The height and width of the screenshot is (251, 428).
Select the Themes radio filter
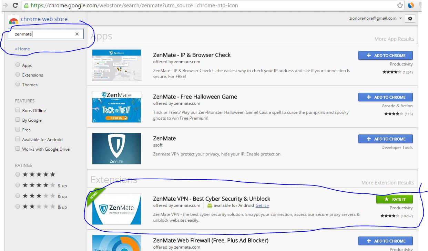(x=18, y=84)
